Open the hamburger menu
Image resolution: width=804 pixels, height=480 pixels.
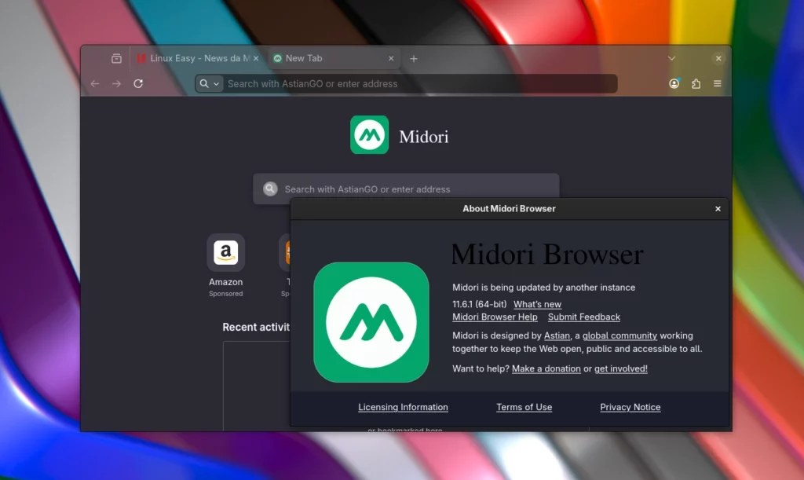(717, 83)
